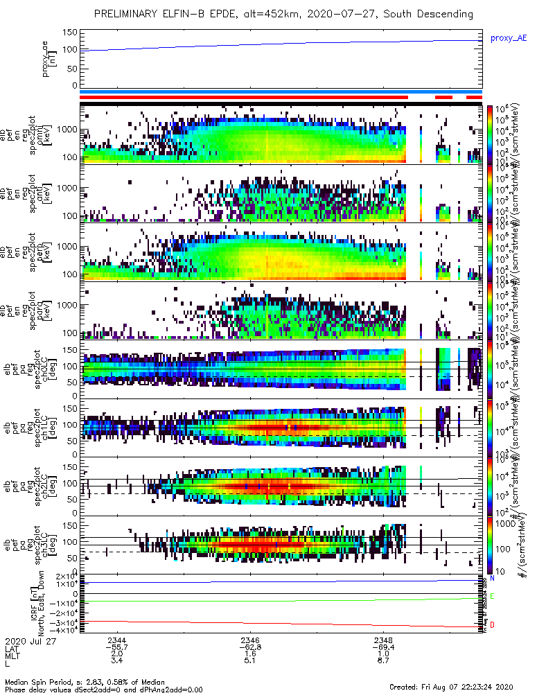Screen dimensions: 537x693
Task: Click the long blue status bar below proxy_AE panel
Action: tap(281, 92)
